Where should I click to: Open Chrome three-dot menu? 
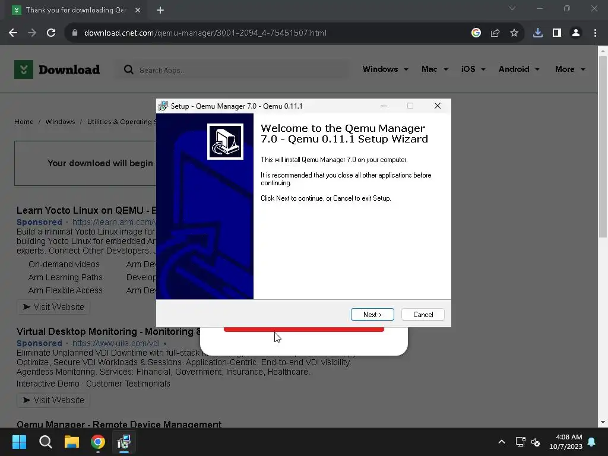pos(595,33)
